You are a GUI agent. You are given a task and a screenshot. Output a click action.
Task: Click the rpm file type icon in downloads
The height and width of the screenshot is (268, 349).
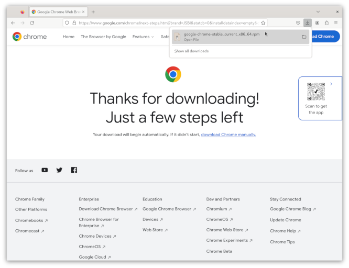pyautogui.click(x=177, y=37)
